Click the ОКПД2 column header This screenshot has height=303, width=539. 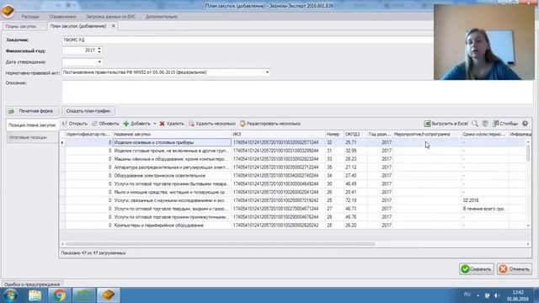click(355, 135)
